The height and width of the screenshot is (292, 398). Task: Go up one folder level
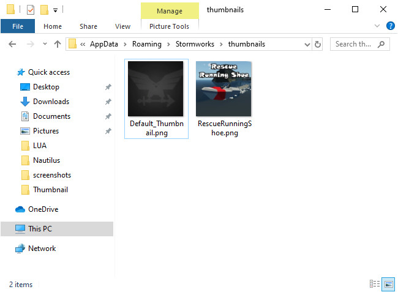click(58, 44)
